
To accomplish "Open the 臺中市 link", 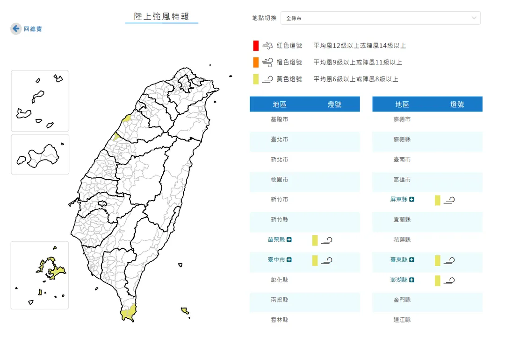I will point(276,260).
